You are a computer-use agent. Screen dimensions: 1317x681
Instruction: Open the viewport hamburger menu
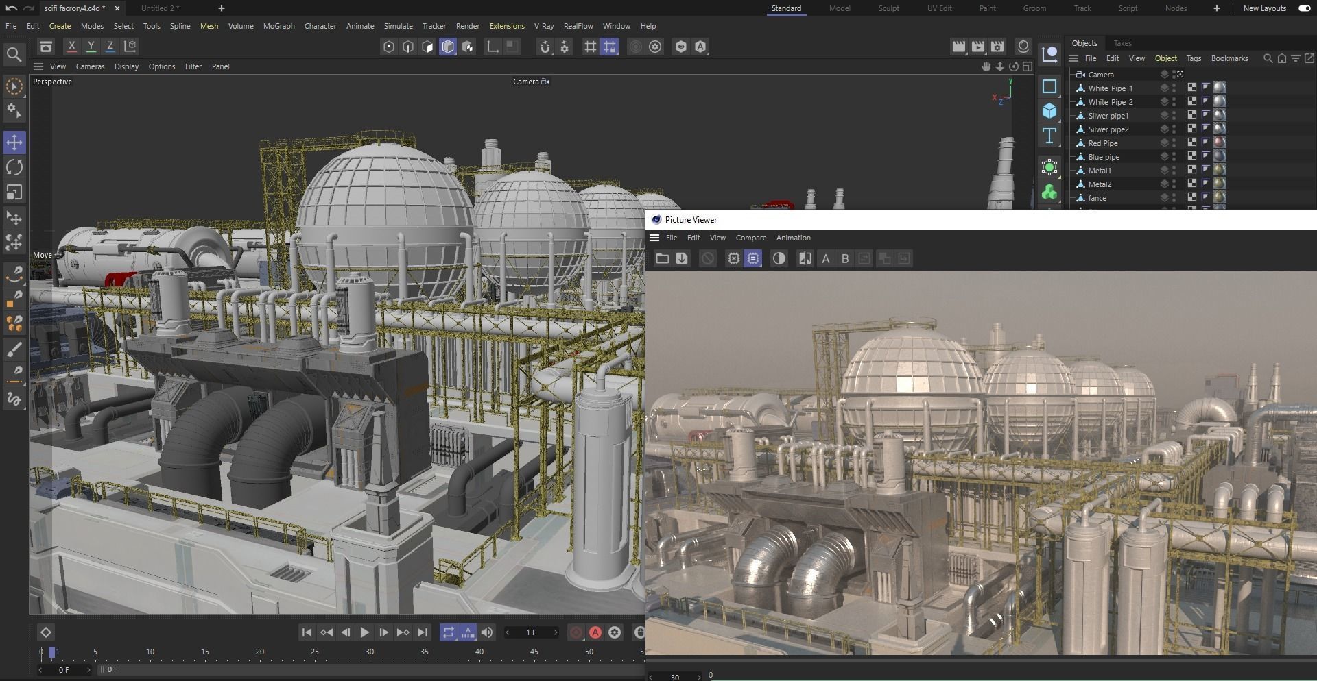tap(38, 66)
